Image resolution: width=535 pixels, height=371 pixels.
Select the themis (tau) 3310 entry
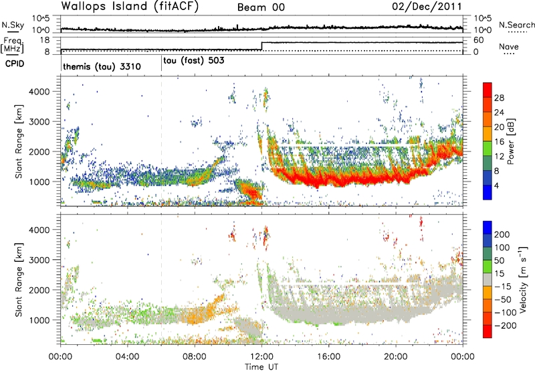click(x=102, y=66)
